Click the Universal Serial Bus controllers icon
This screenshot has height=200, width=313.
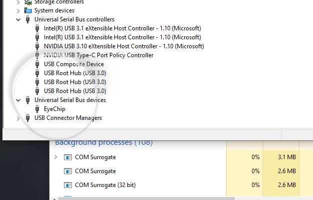[x=27, y=19]
